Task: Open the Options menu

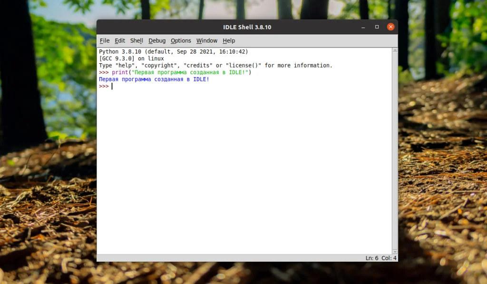Action: point(181,40)
